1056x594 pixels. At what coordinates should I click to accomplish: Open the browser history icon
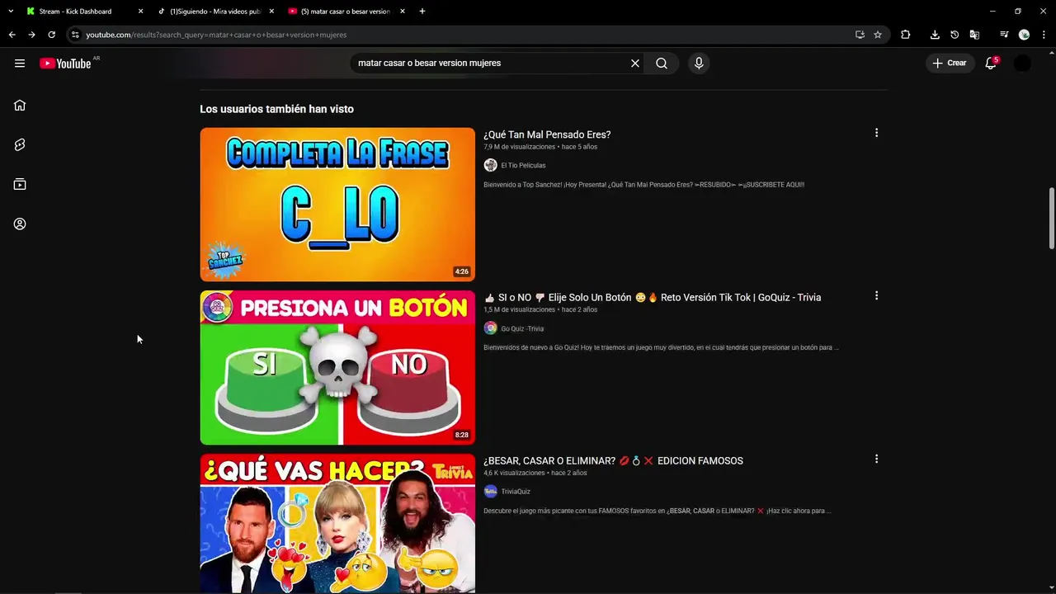click(x=955, y=35)
